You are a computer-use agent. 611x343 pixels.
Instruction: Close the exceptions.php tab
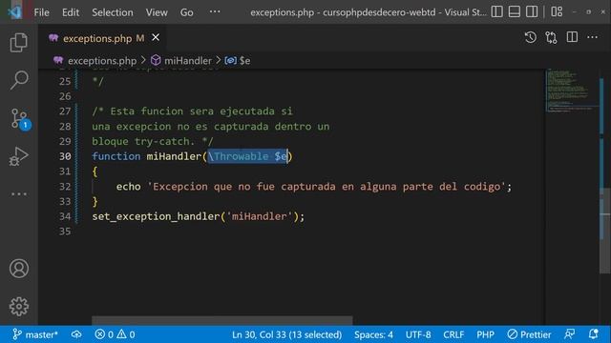[x=156, y=37]
